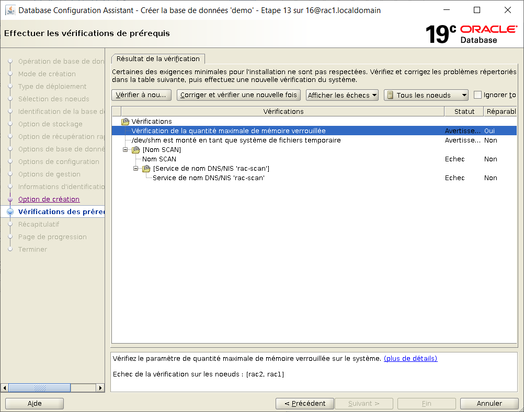This screenshot has height=412, width=524.
Task: Click the Options de gestion sidebar step
Action: pyautogui.click(x=49, y=174)
